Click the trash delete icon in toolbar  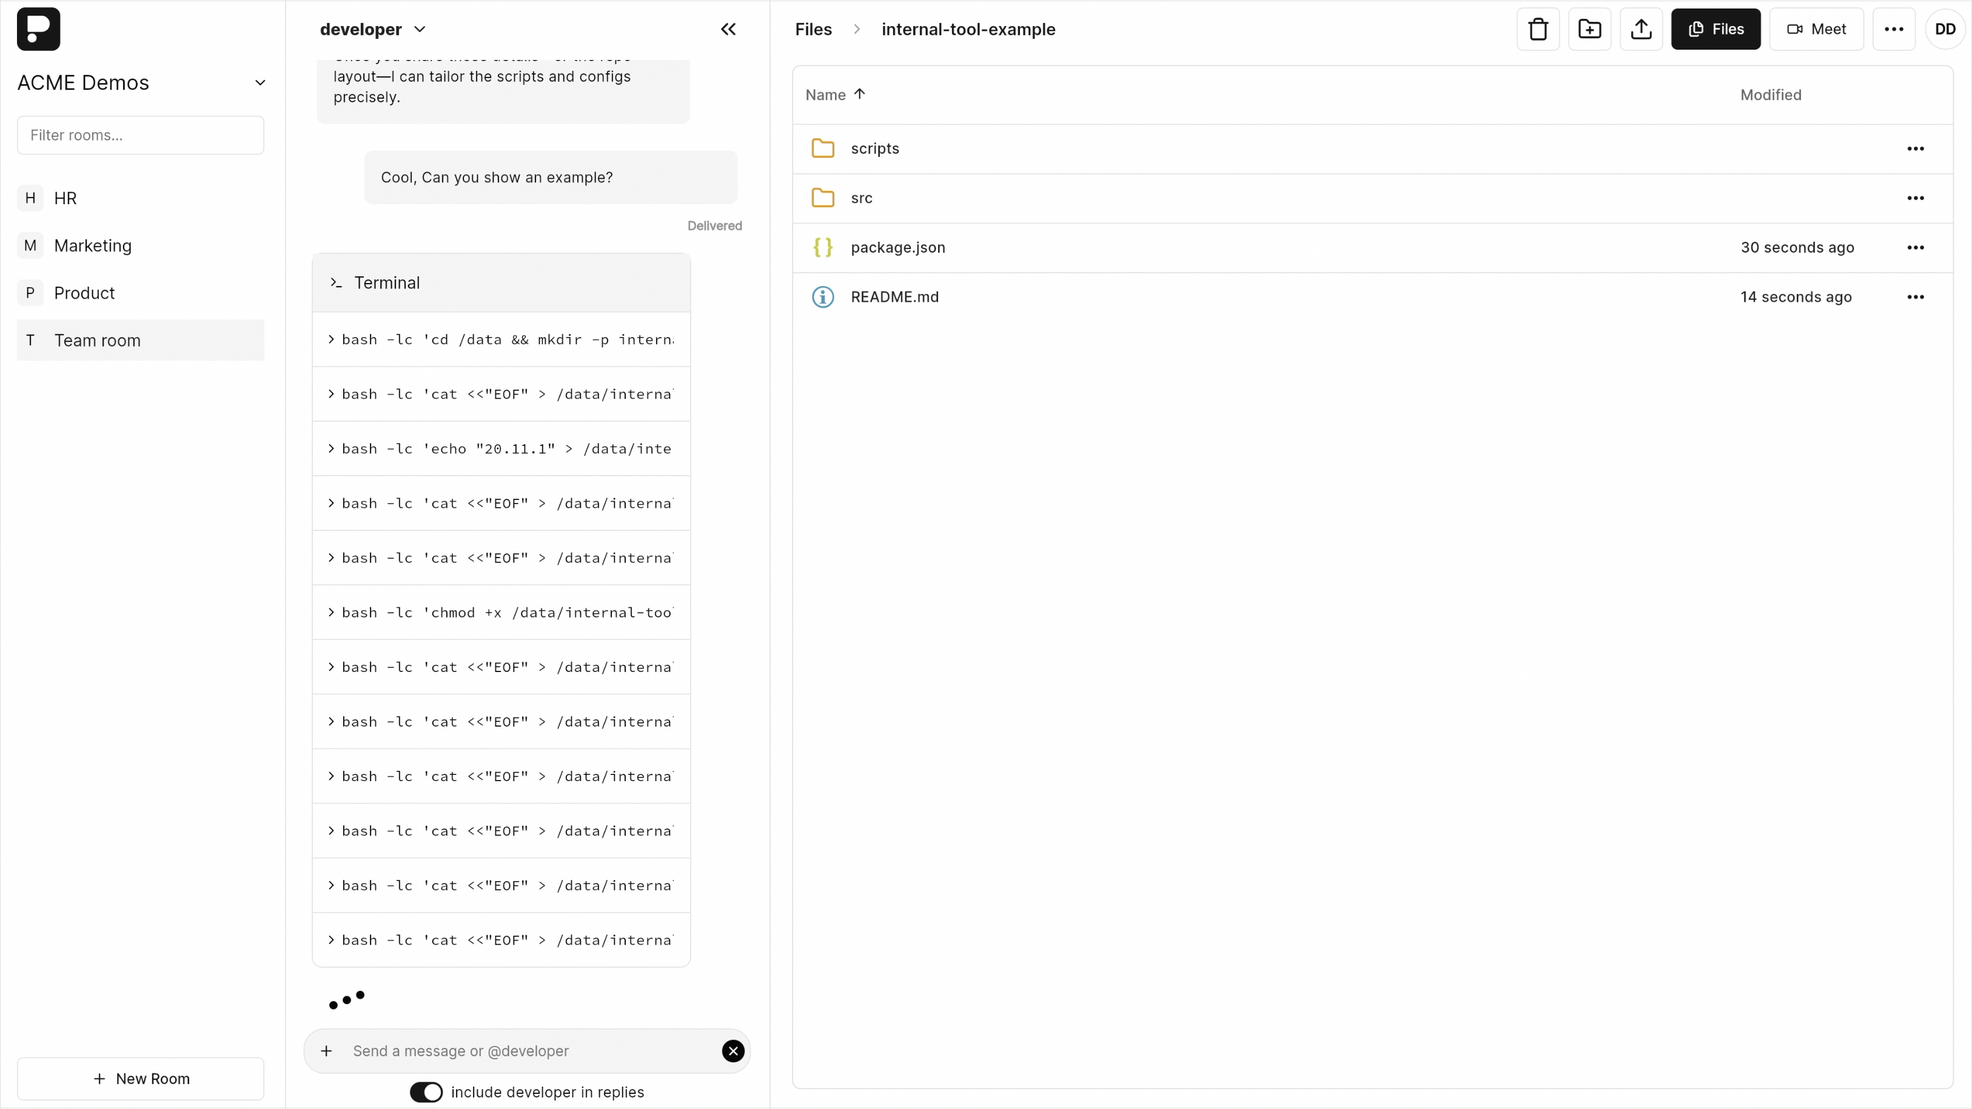click(1537, 29)
